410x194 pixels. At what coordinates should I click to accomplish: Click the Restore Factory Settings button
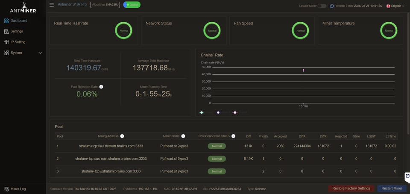[x=351, y=188]
